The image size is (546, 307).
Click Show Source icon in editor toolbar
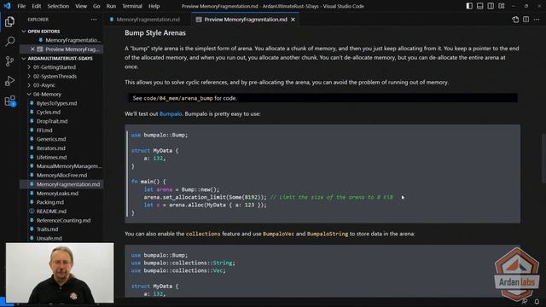[515, 20]
